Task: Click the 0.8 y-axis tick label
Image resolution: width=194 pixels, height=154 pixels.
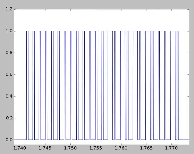Action: 9,53
